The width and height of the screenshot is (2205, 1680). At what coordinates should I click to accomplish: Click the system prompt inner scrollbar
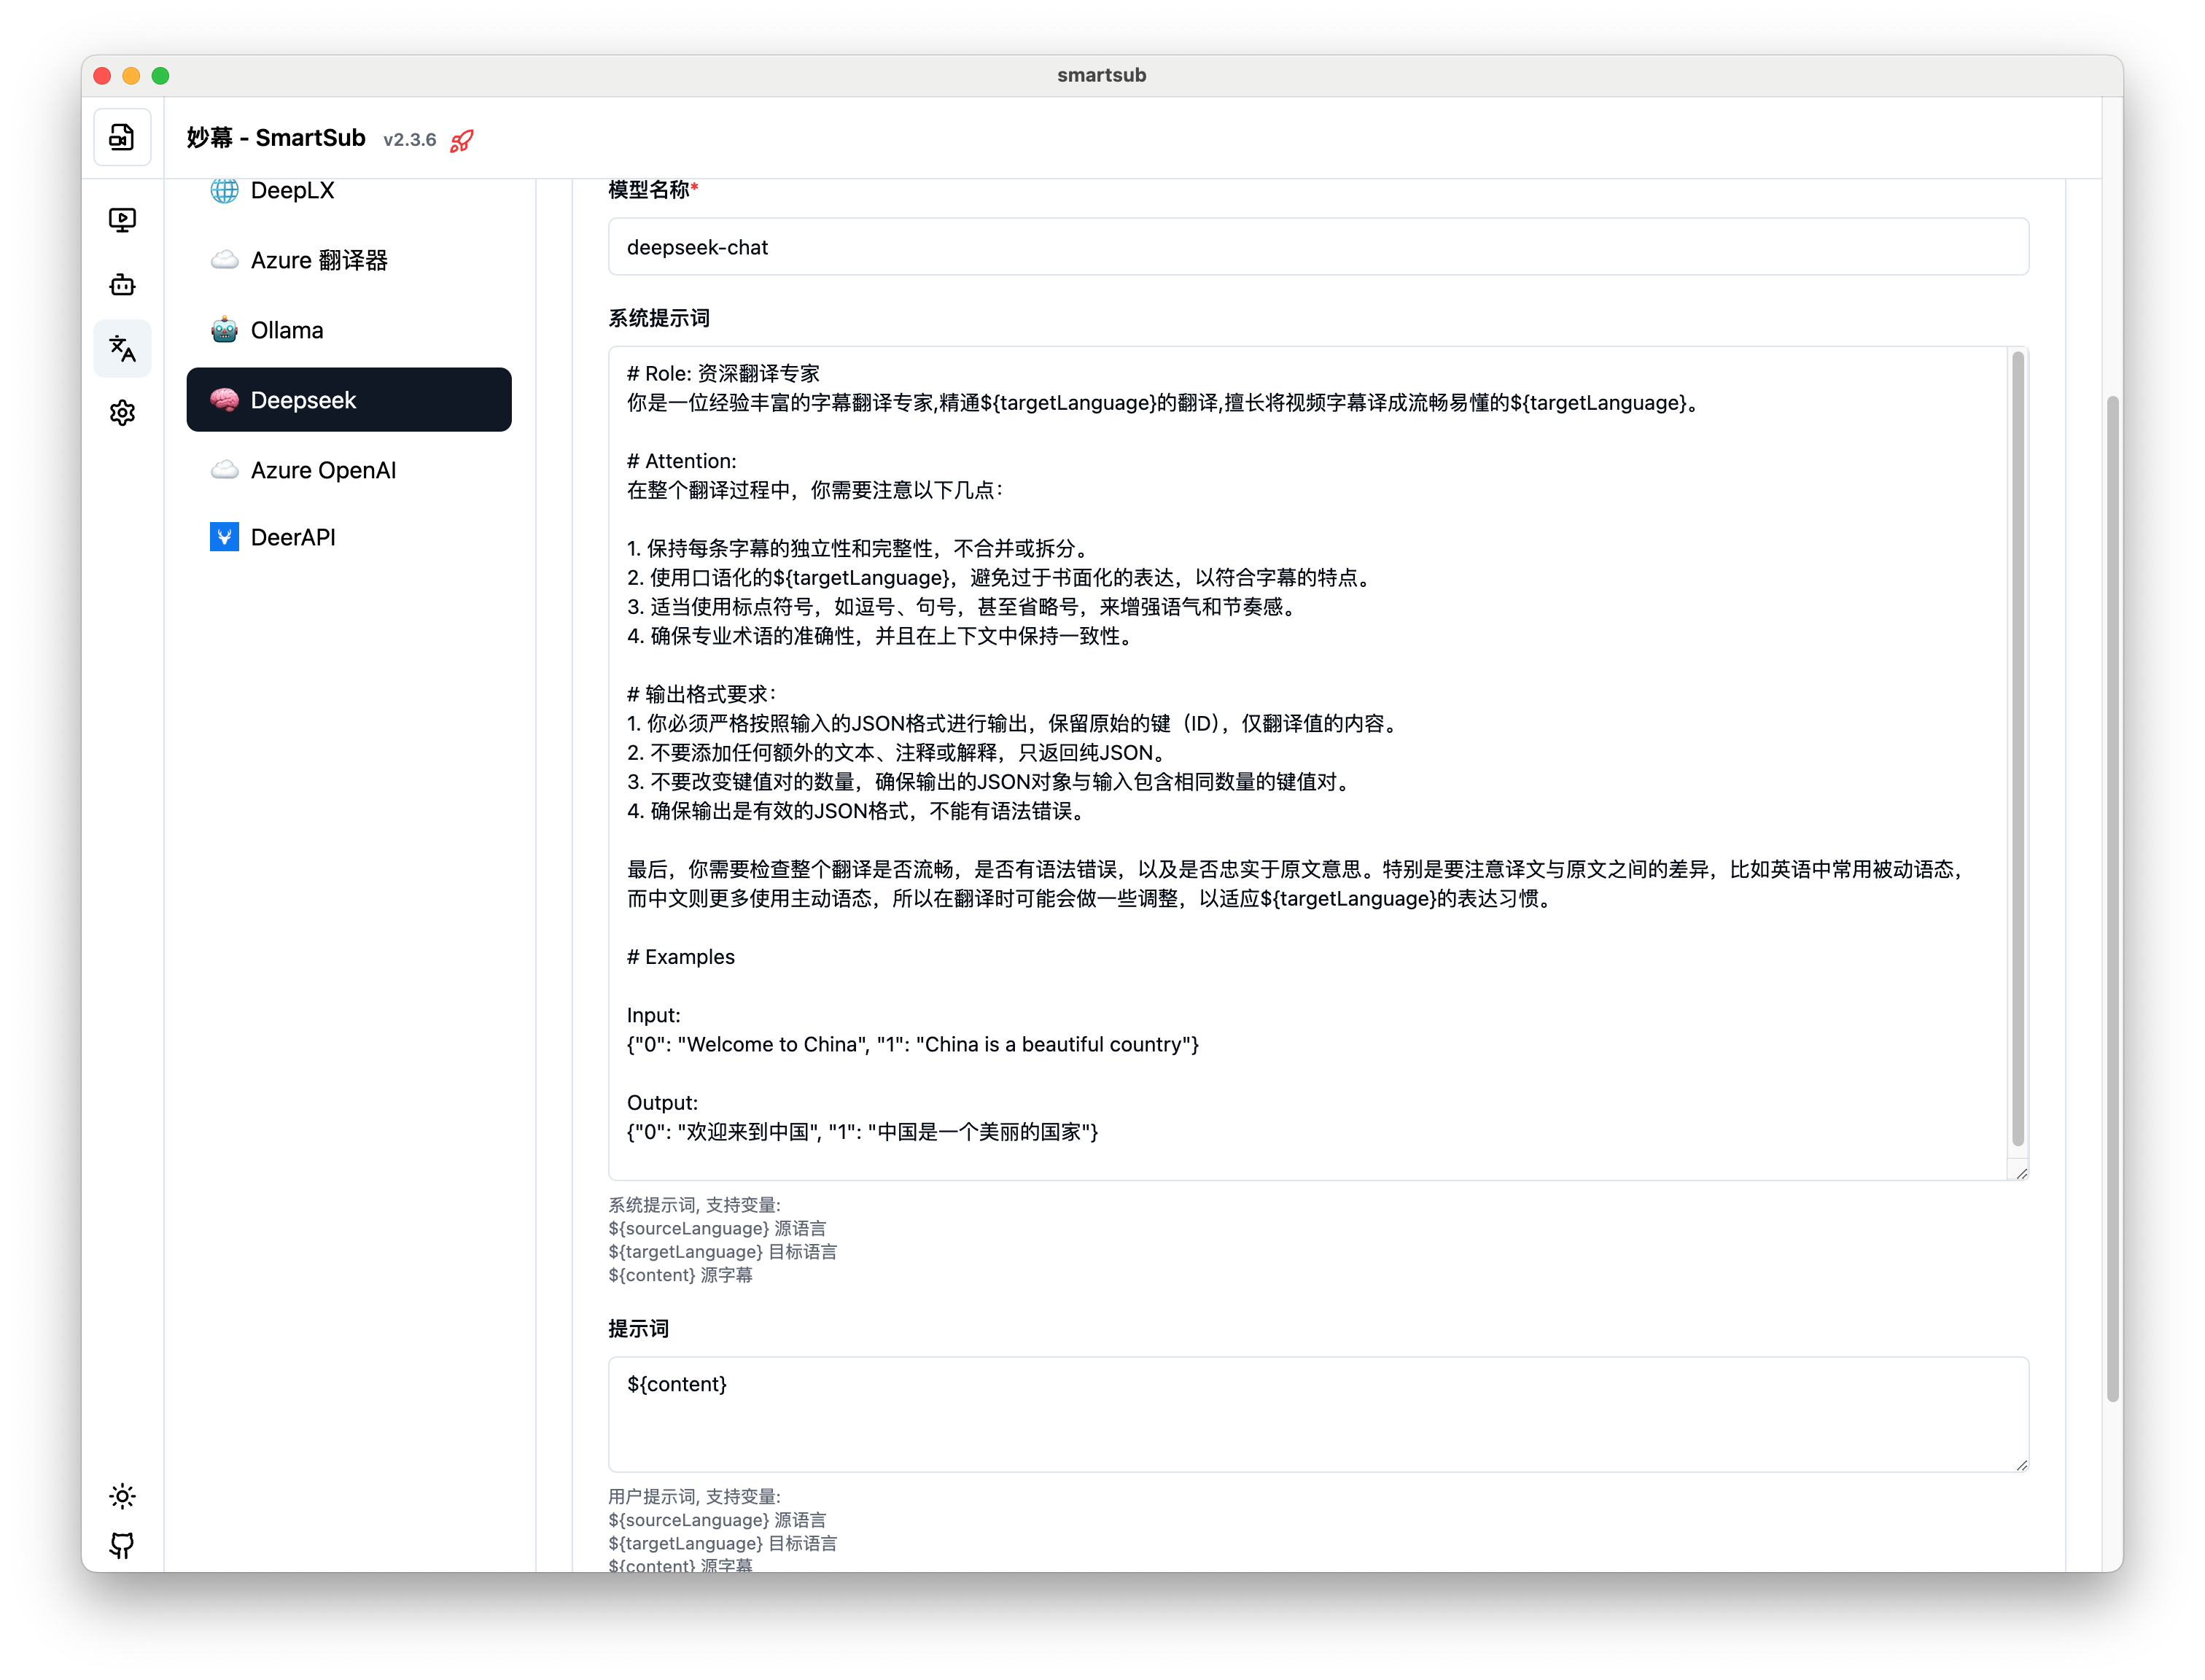coord(2017,748)
